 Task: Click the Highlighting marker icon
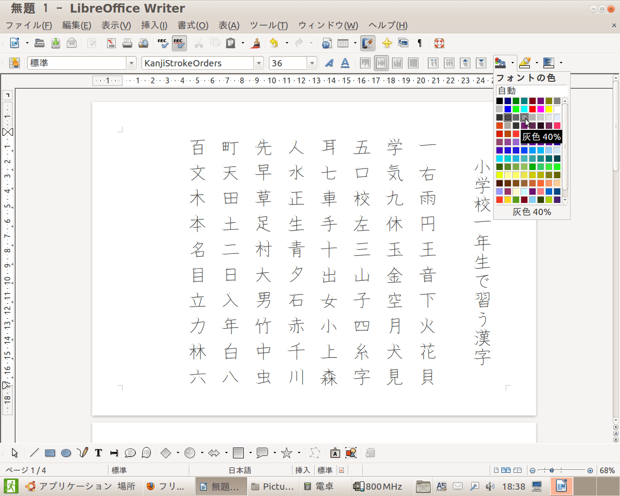click(525, 62)
